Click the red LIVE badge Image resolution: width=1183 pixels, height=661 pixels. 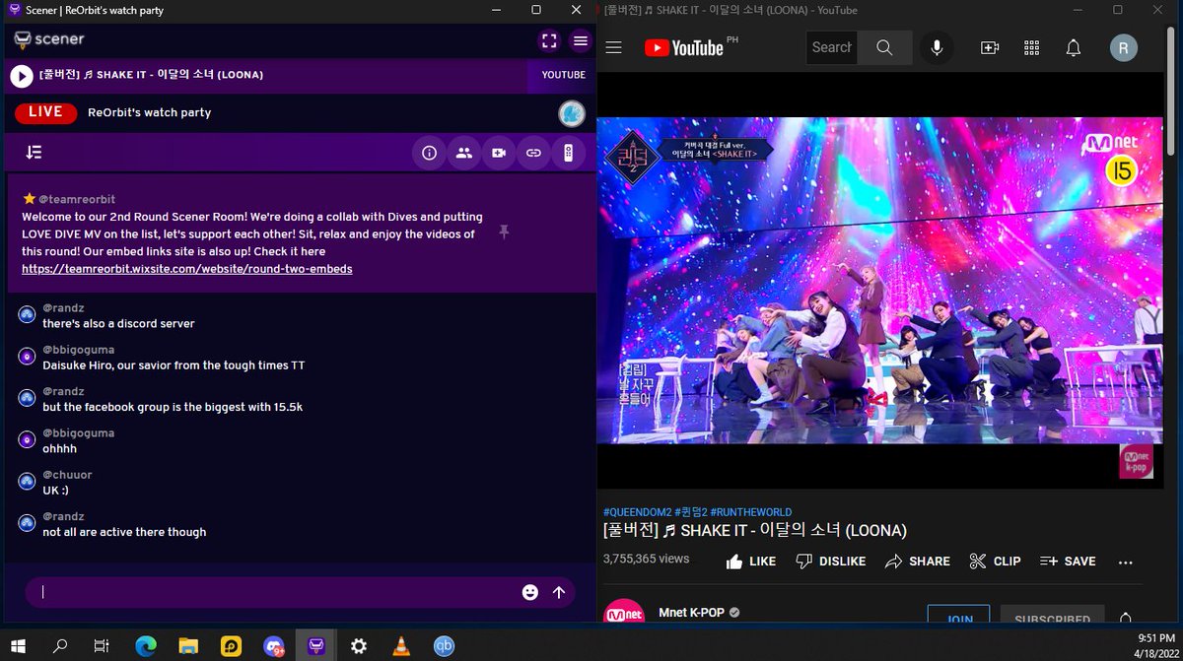pos(45,112)
